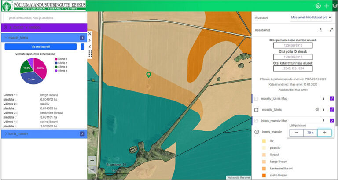The width and height of the screenshot is (338, 180).
Task: Open the Aluskaart basemap dropdown
Action: [311, 18]
